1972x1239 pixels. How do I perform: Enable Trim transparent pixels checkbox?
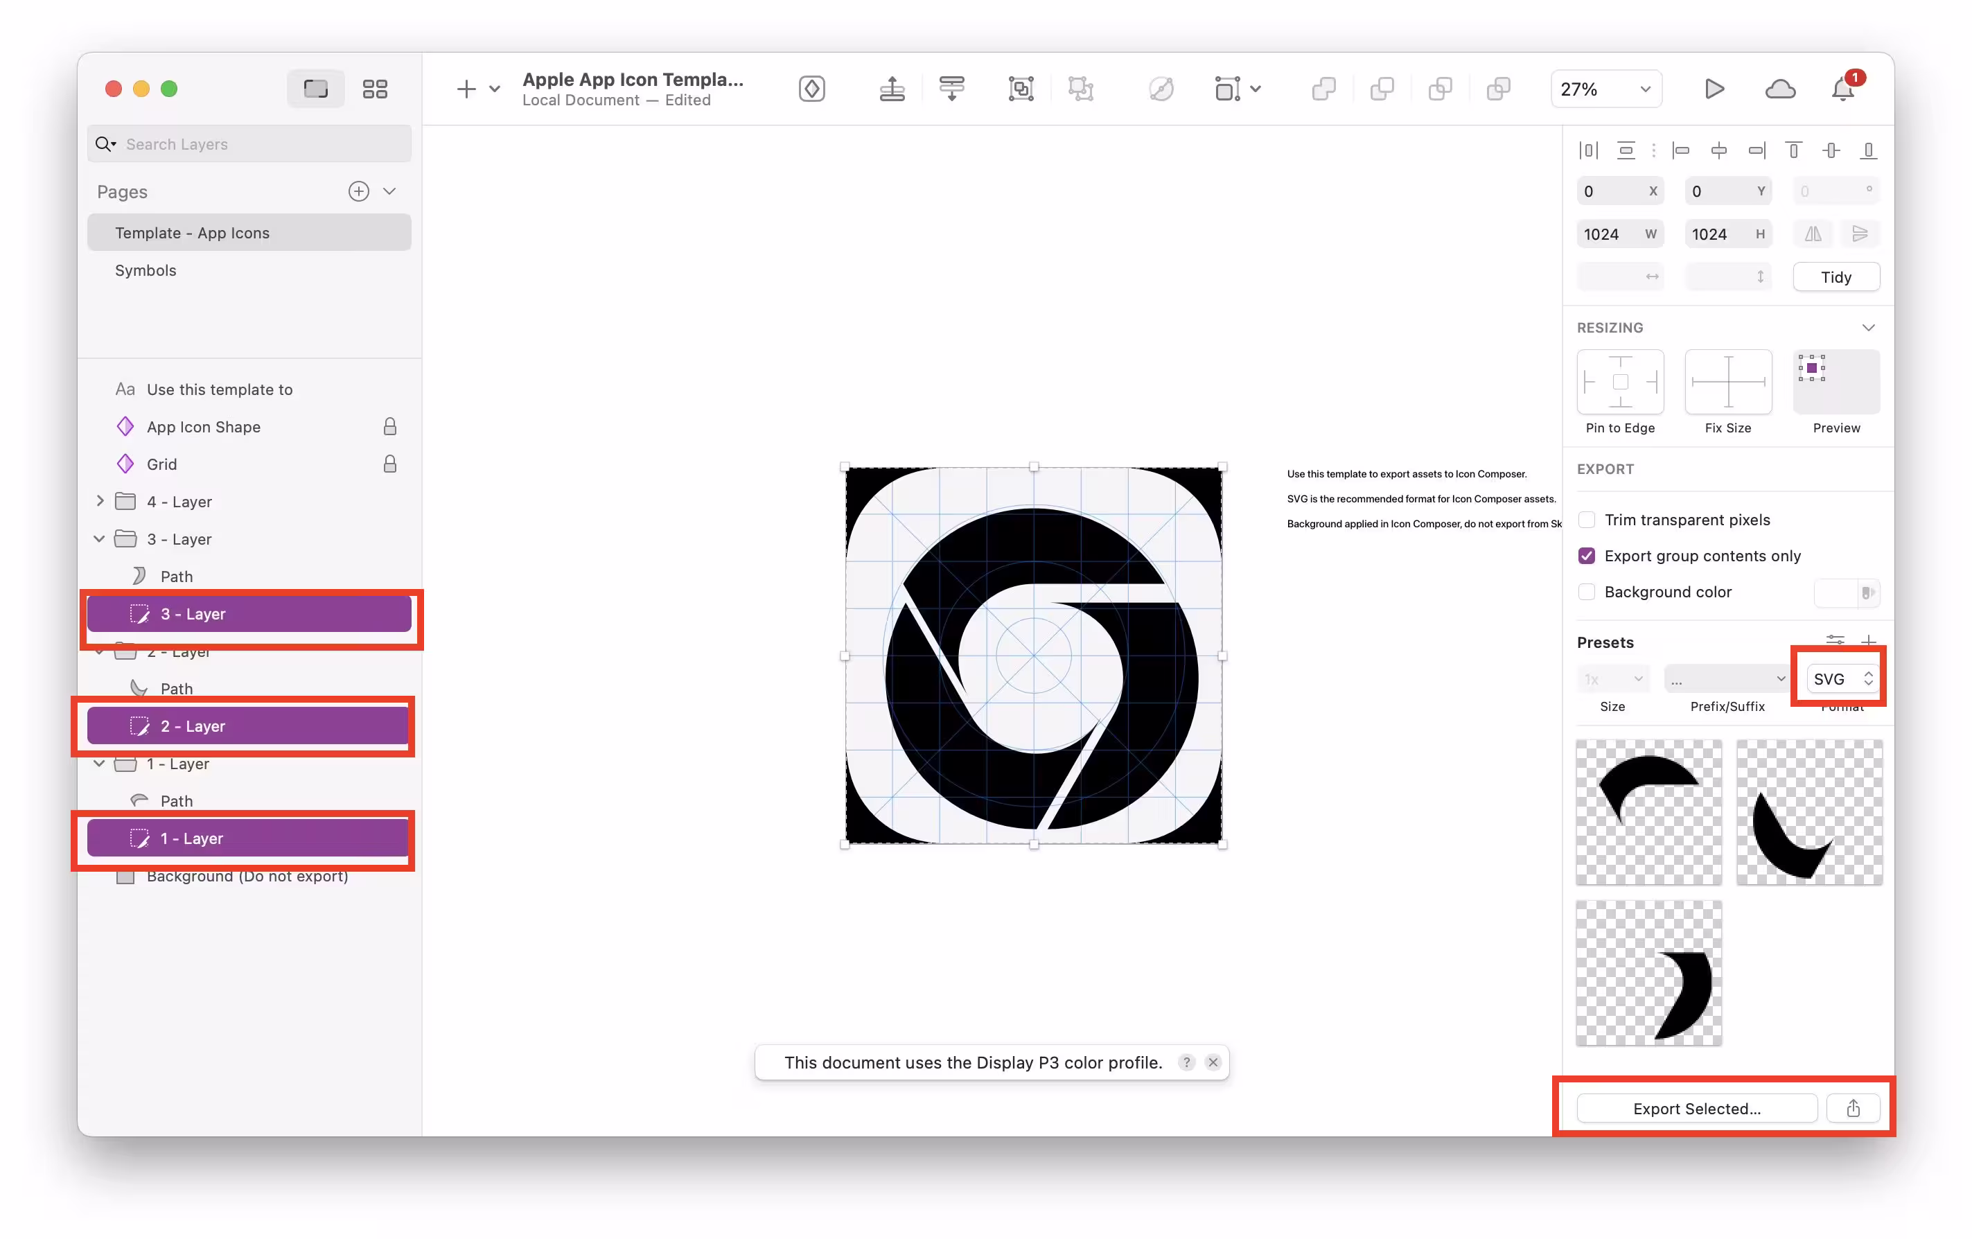pyautogui.click(x=1586, y=519)
